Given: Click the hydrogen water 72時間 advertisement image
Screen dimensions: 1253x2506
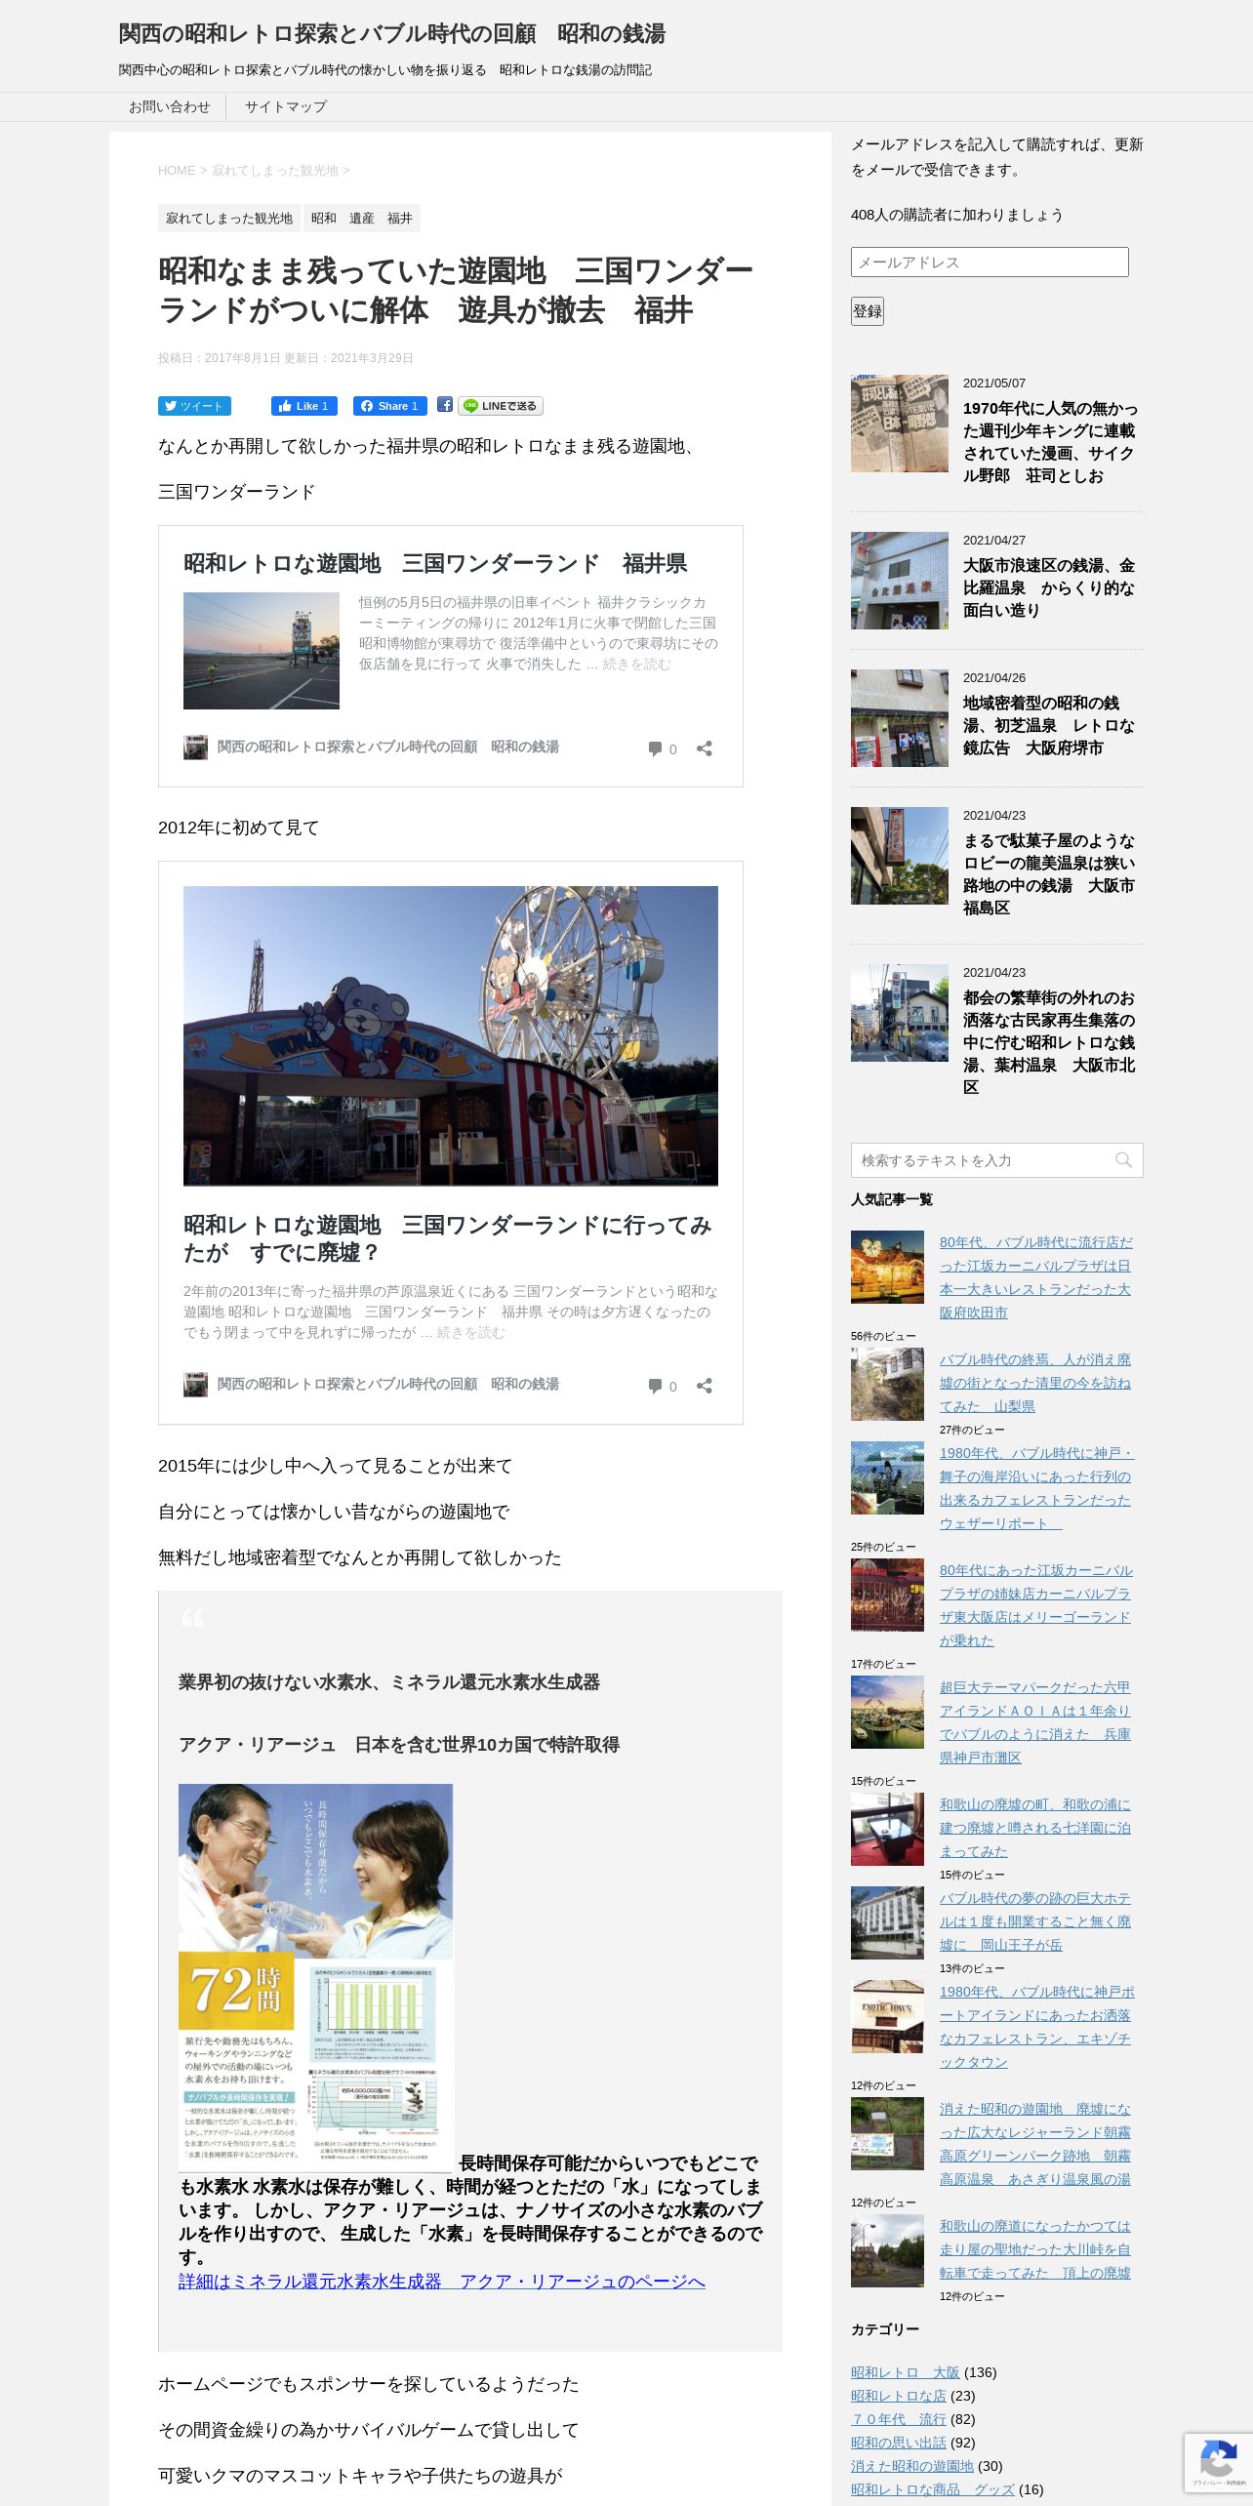Looking at the screenshot, I should [x=316, y=1977].
